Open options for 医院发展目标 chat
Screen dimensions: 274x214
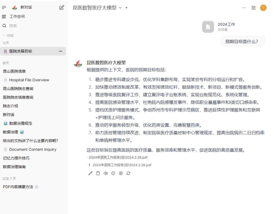coord(61,51)
